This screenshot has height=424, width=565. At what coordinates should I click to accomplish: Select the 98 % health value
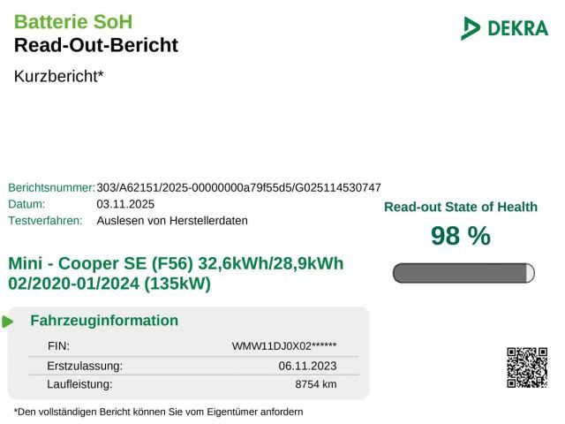tap(460, 236)
